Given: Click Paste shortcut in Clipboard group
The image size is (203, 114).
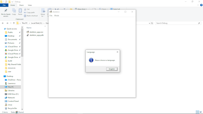Looking at the screenshot, I should pos(31,16).
